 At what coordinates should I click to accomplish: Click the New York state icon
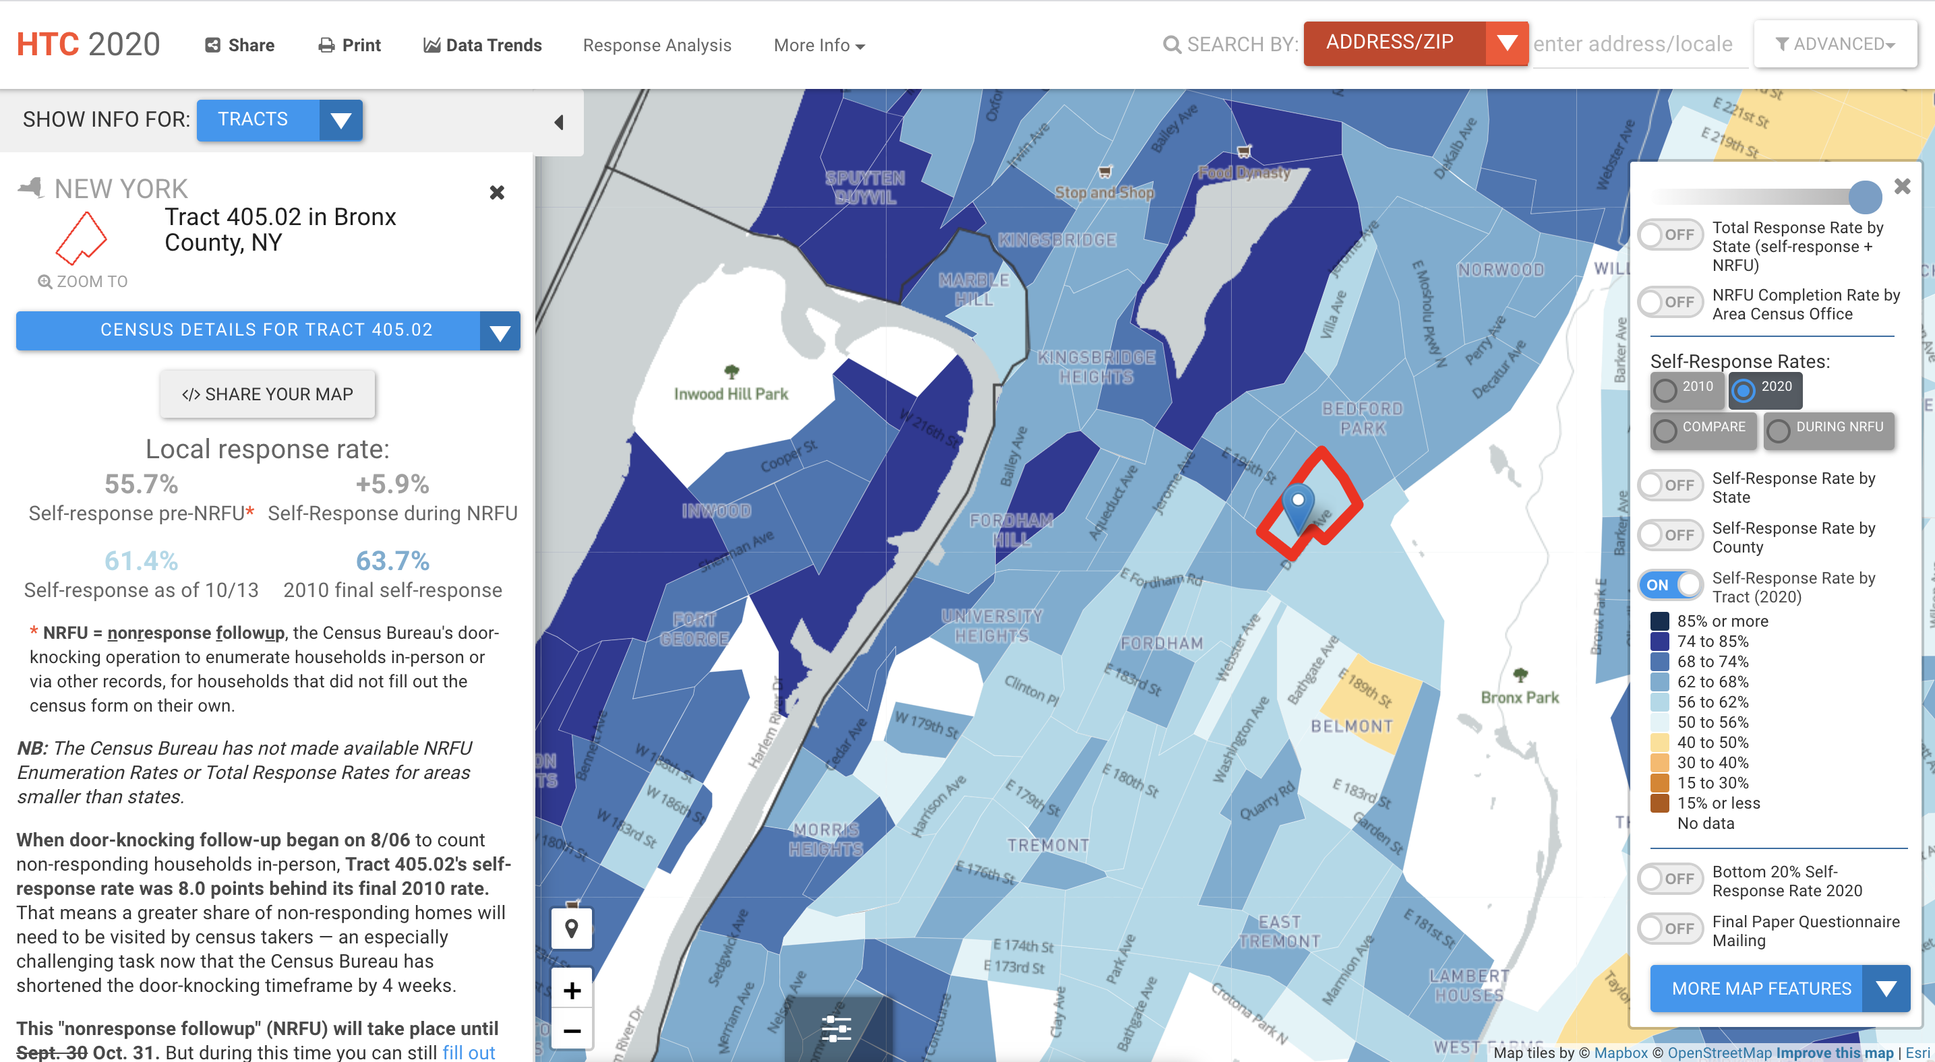tap(31, 187)
